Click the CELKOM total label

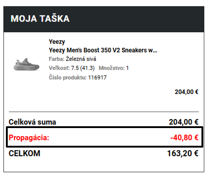click(25, 153)
